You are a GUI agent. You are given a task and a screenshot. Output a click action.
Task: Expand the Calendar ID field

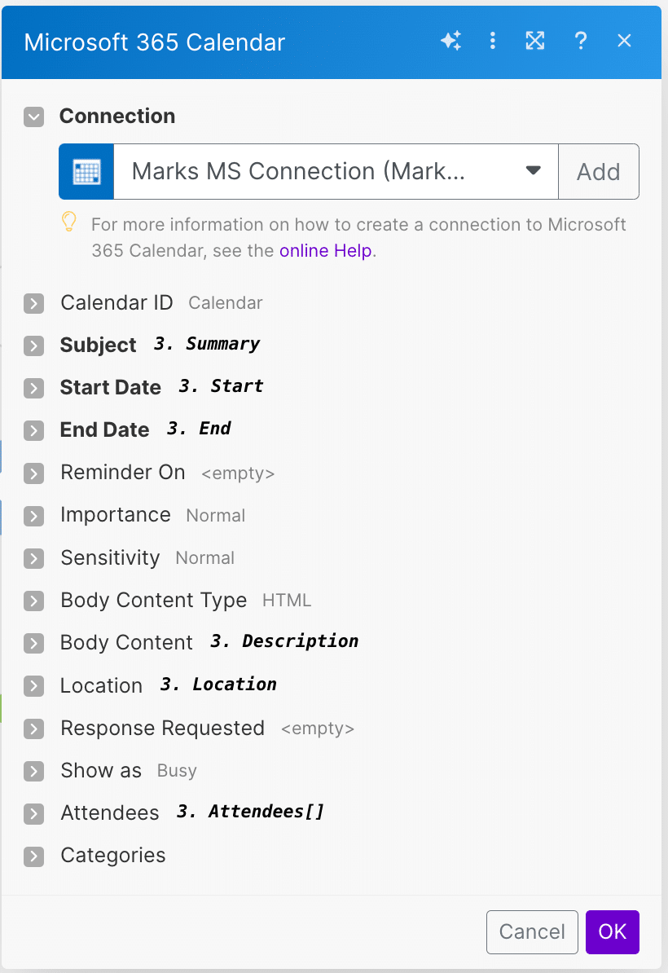tap(33, 303)
